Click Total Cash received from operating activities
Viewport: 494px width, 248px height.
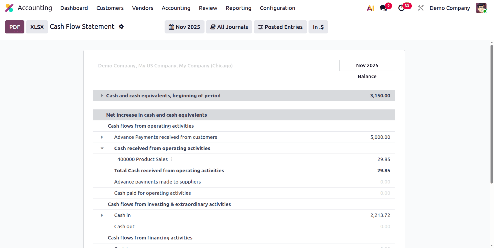pyautogui.click(x=169, y=170)
